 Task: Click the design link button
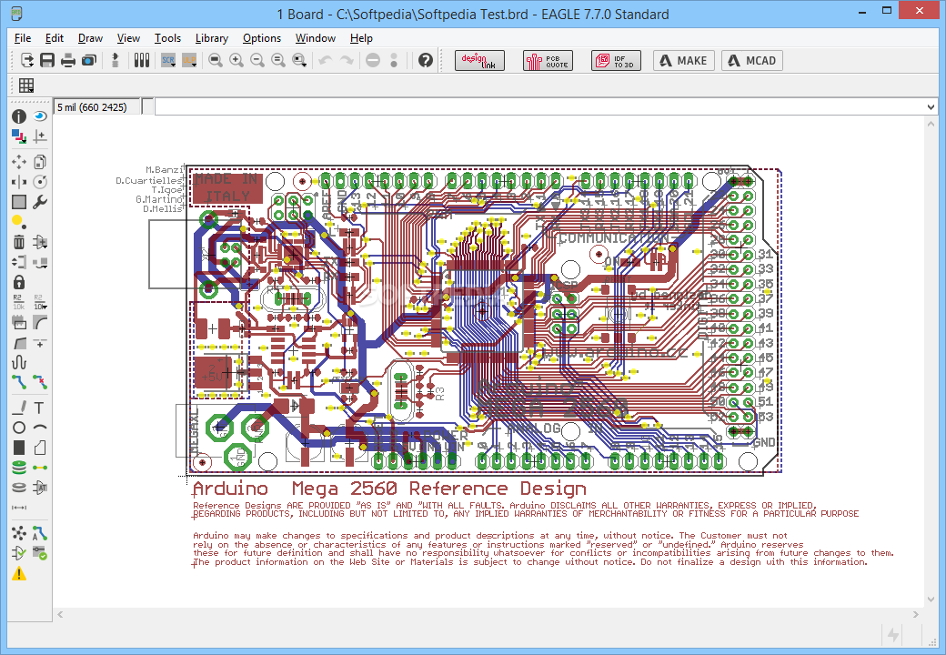[479, 61]
